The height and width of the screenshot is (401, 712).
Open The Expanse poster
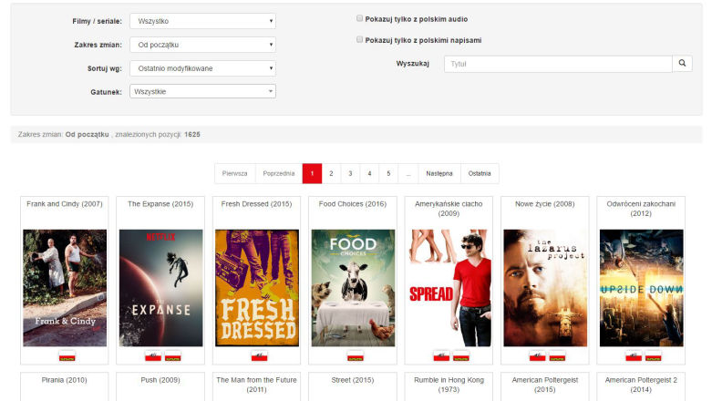point(160,288)
